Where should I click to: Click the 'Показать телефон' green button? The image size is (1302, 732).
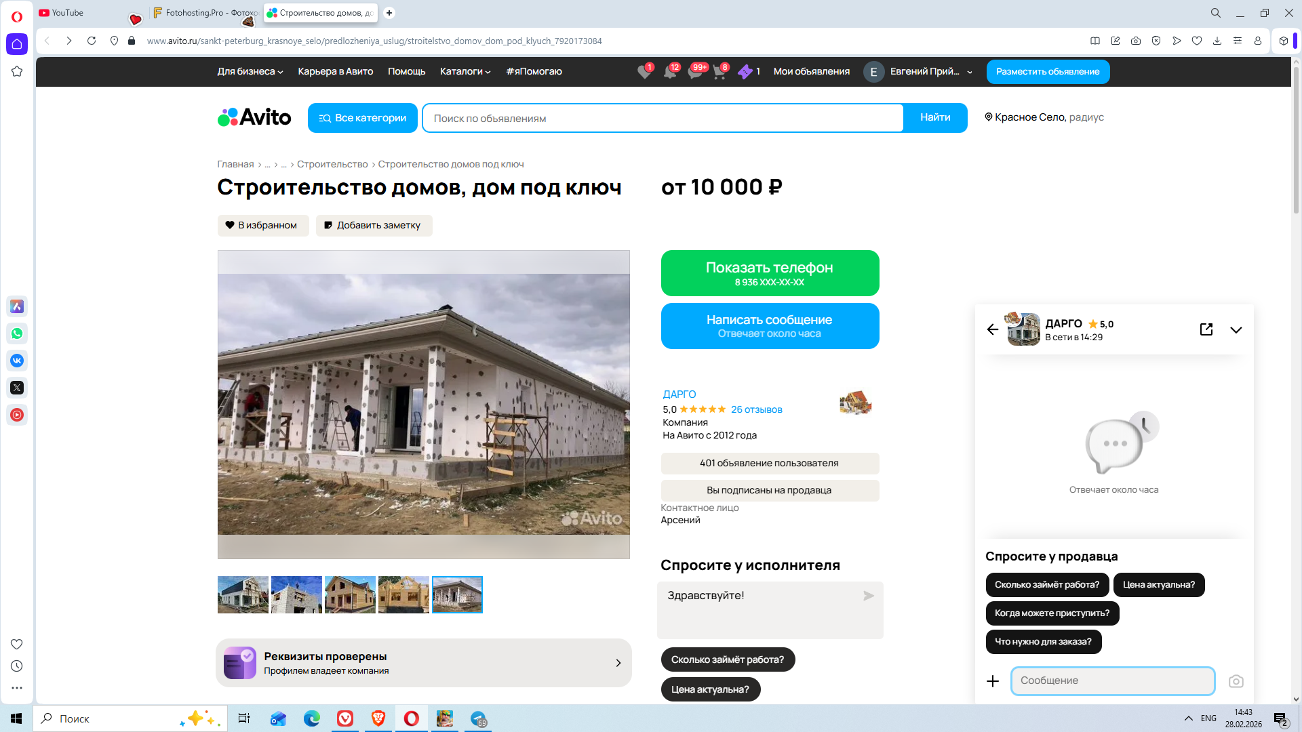tap(769, 273)
